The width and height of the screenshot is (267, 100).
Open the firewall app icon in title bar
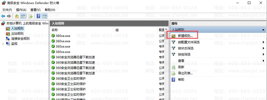4,3
